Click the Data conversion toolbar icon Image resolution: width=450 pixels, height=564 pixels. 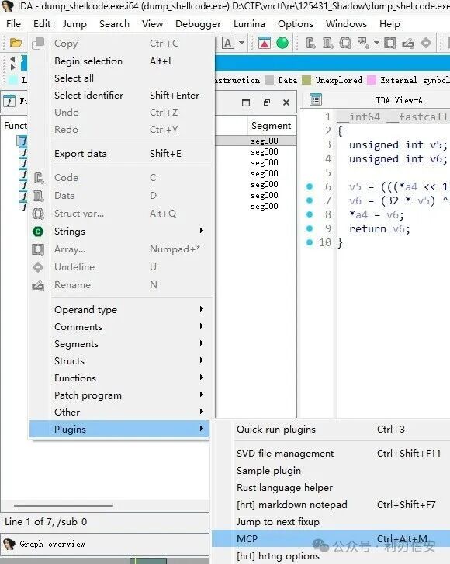(327, 44)
